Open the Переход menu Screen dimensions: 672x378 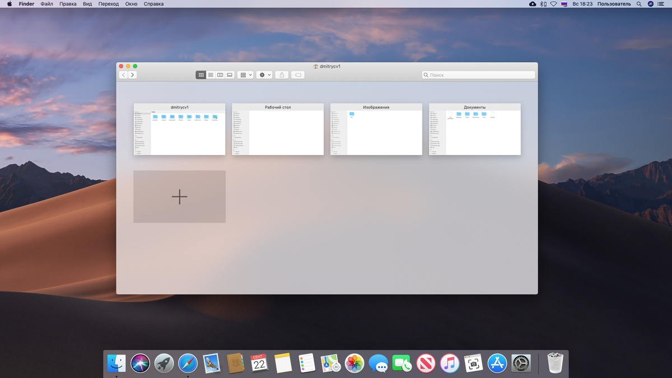tap(109, 4)
